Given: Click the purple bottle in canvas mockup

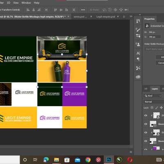Looking at the screenshot, I should 66,72.
